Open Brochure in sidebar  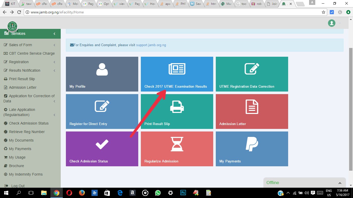pyautogui.click(x=30, y=166)
